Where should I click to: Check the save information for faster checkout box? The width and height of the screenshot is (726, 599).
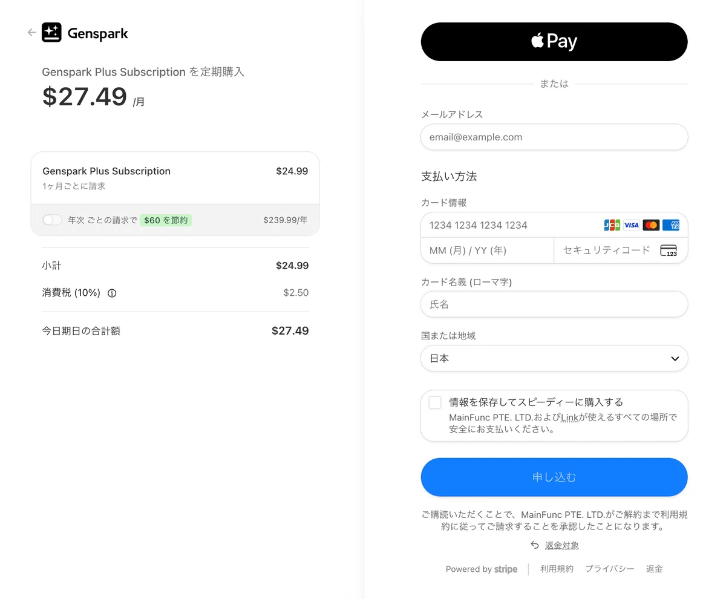tap(435, 402)
